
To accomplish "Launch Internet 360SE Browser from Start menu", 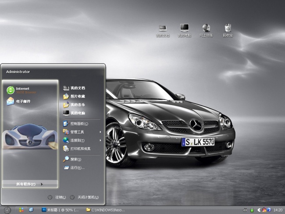I will coord(21,90).
